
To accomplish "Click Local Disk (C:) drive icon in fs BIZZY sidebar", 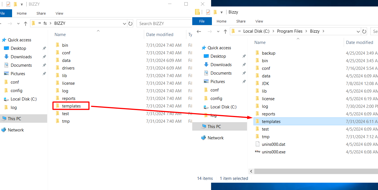I will point(6,99).
